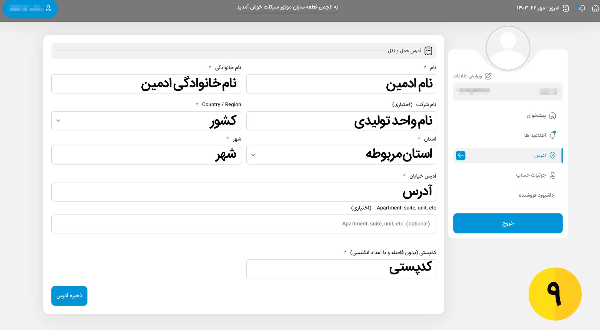
Task: Click the shipping address header icon
Action: click(428, 51)
